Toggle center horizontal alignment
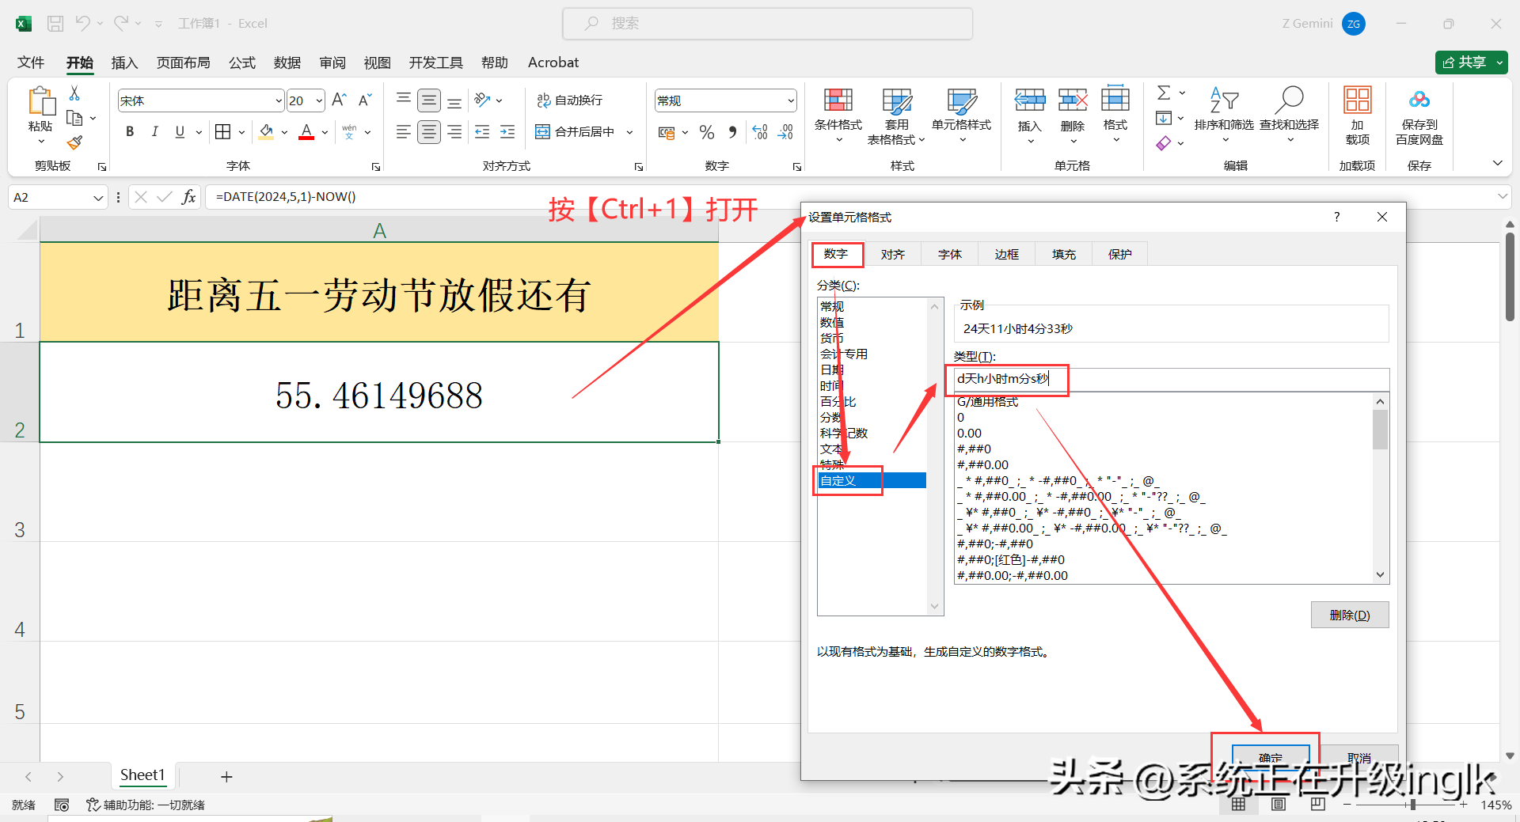Viewport: 1520px width, 822px height. point(429,131)
